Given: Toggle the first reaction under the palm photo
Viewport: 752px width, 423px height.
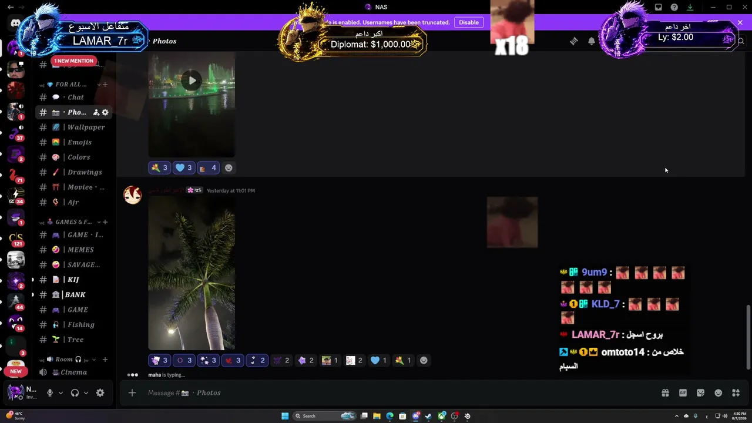Looking at the screenshot, I should point(159,361).
